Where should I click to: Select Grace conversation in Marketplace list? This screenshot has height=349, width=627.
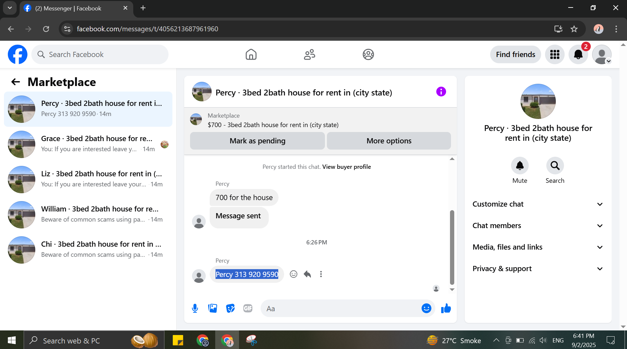coord(88,144)
